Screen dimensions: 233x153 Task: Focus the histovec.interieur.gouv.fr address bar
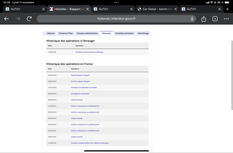[116, 19]
